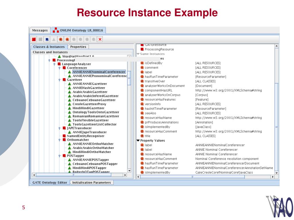Collapse the Gazetteer tree branch
294x220 pixels.
coord(59,80)
